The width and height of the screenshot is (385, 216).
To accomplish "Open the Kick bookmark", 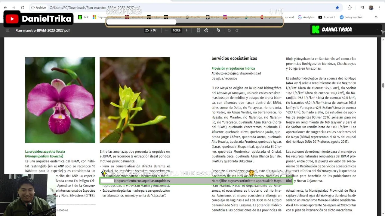I will [83, 17].
